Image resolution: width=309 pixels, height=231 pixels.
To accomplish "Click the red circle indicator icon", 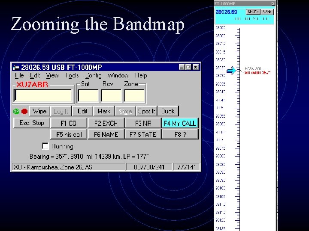I will pyautogui.click(x=24, y=111).
